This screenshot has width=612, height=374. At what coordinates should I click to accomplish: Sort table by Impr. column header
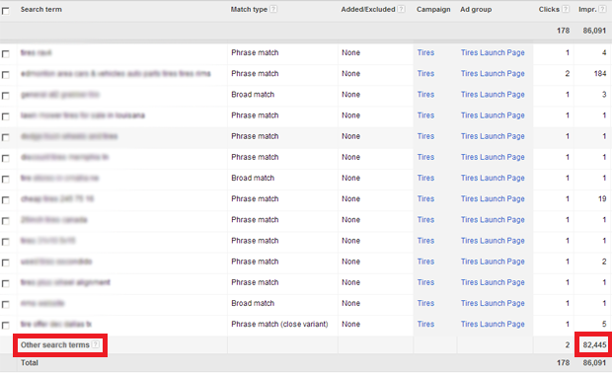(587, 9)
